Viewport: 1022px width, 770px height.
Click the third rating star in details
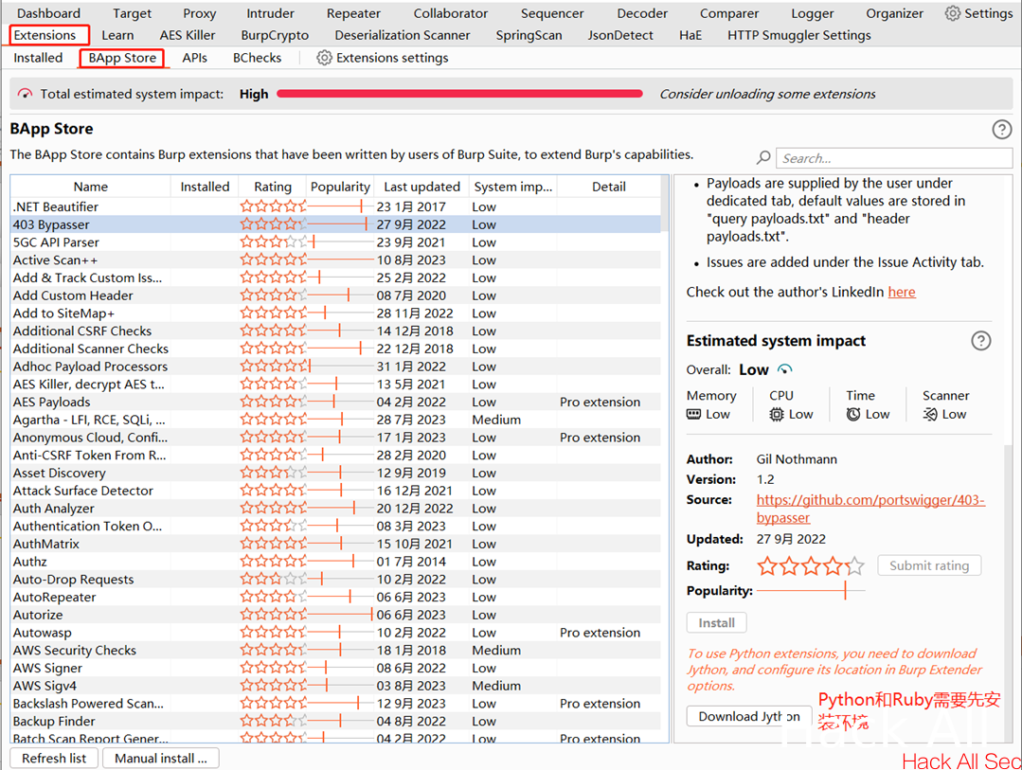(x=811, y=566)
